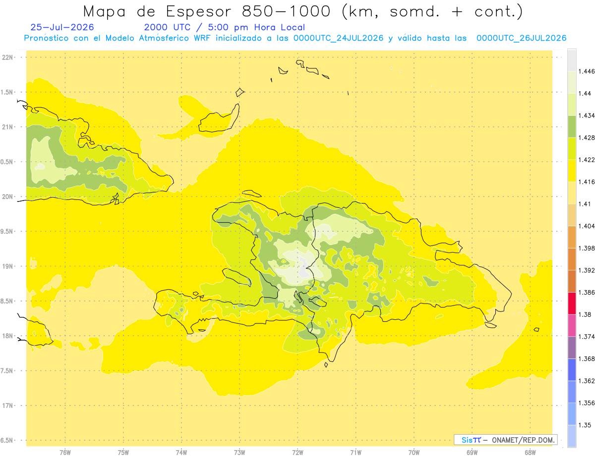Click legend value '1.392'
The width and height of the screenshot is (595, 459).
click(x=588, y=270)
